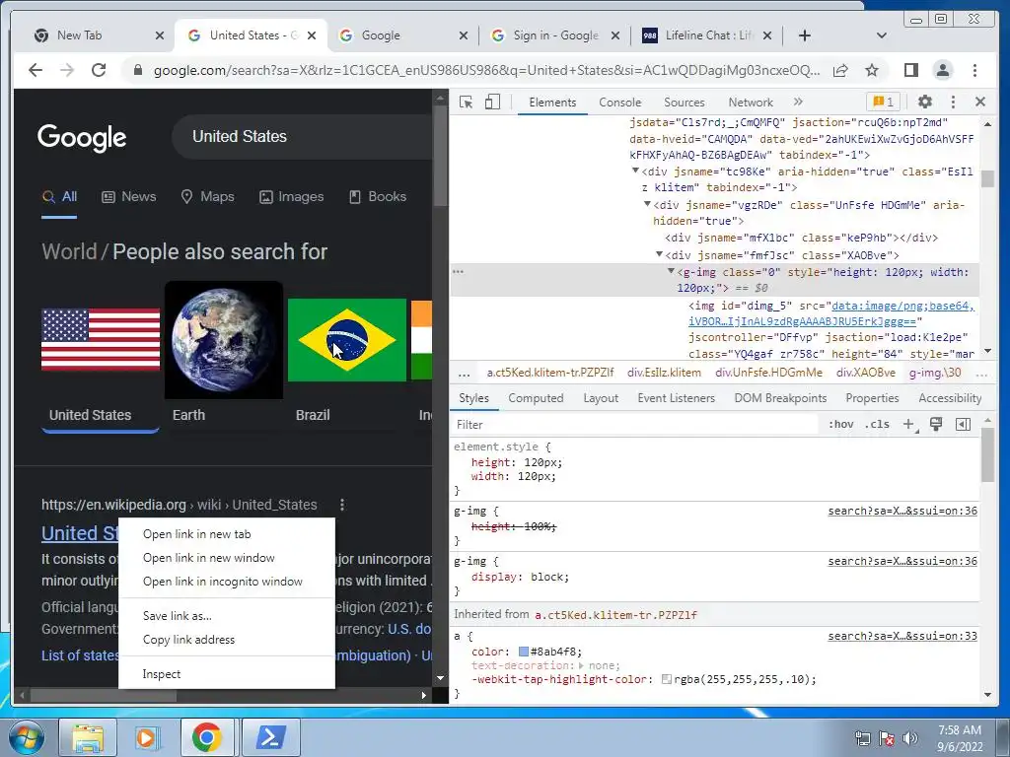1010x757 pixels.
Task: Reload the current page
Action: click(x=99, y=70)
